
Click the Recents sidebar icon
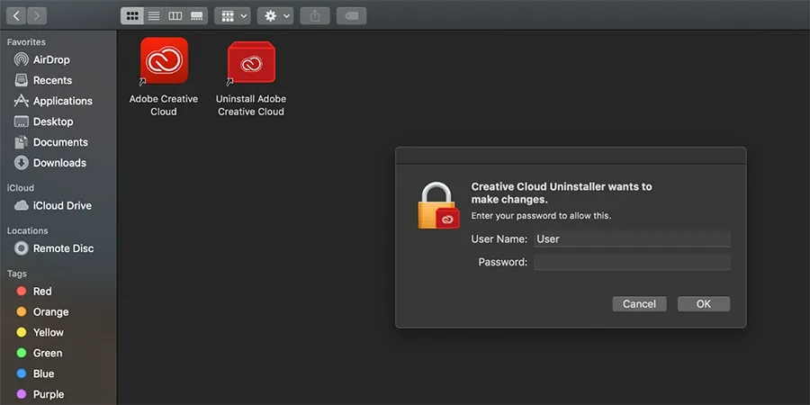pyautogui.click(x=22, y=80)
